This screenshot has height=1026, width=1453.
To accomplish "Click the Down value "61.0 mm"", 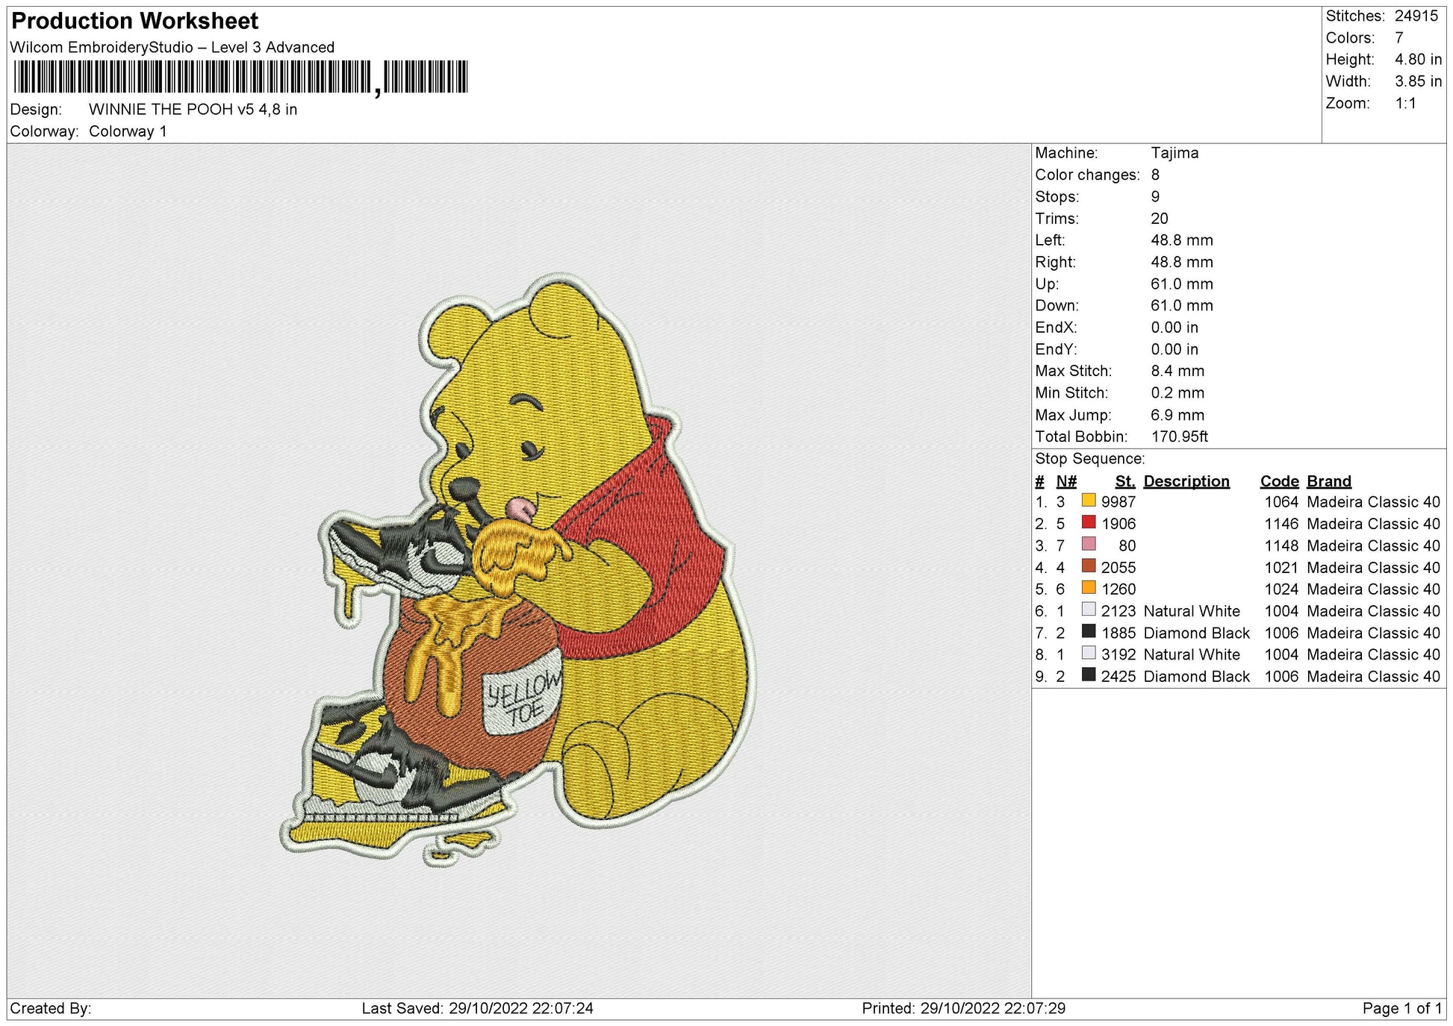I will click(x=1182, y=305).
